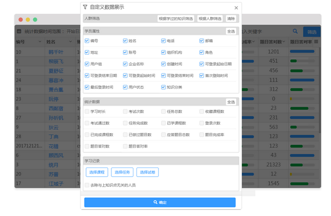Image resolution: width=331 pixels, height=216 pixels.
Task: Toggle the 首次登陆时间 checkbox
Action: (201, 76)
